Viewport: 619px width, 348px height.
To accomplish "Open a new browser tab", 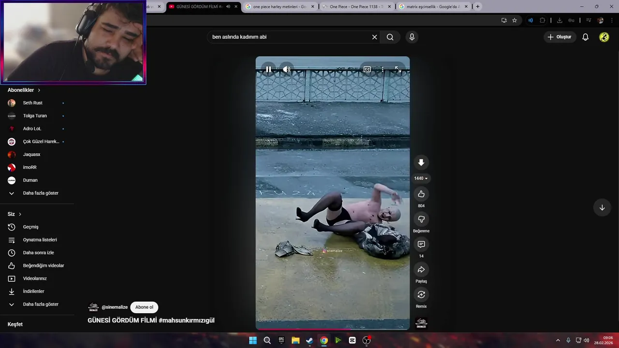I will click(478, 7).
